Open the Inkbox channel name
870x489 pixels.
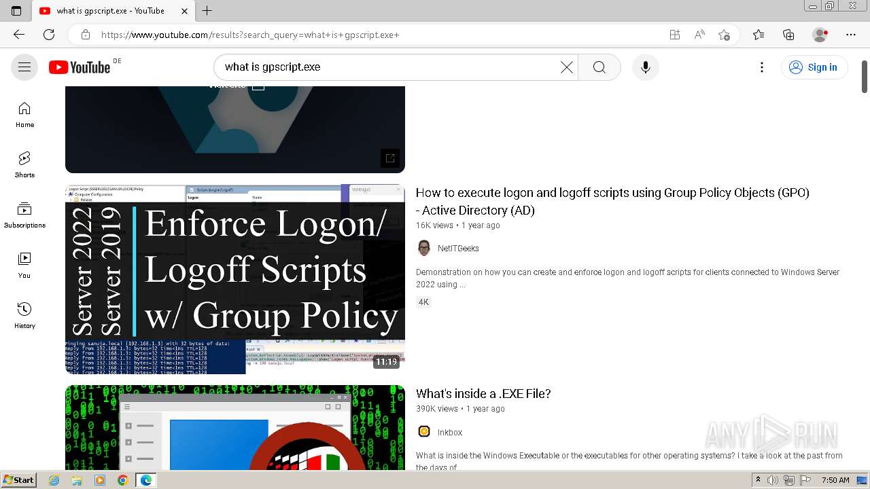point(450,433)
